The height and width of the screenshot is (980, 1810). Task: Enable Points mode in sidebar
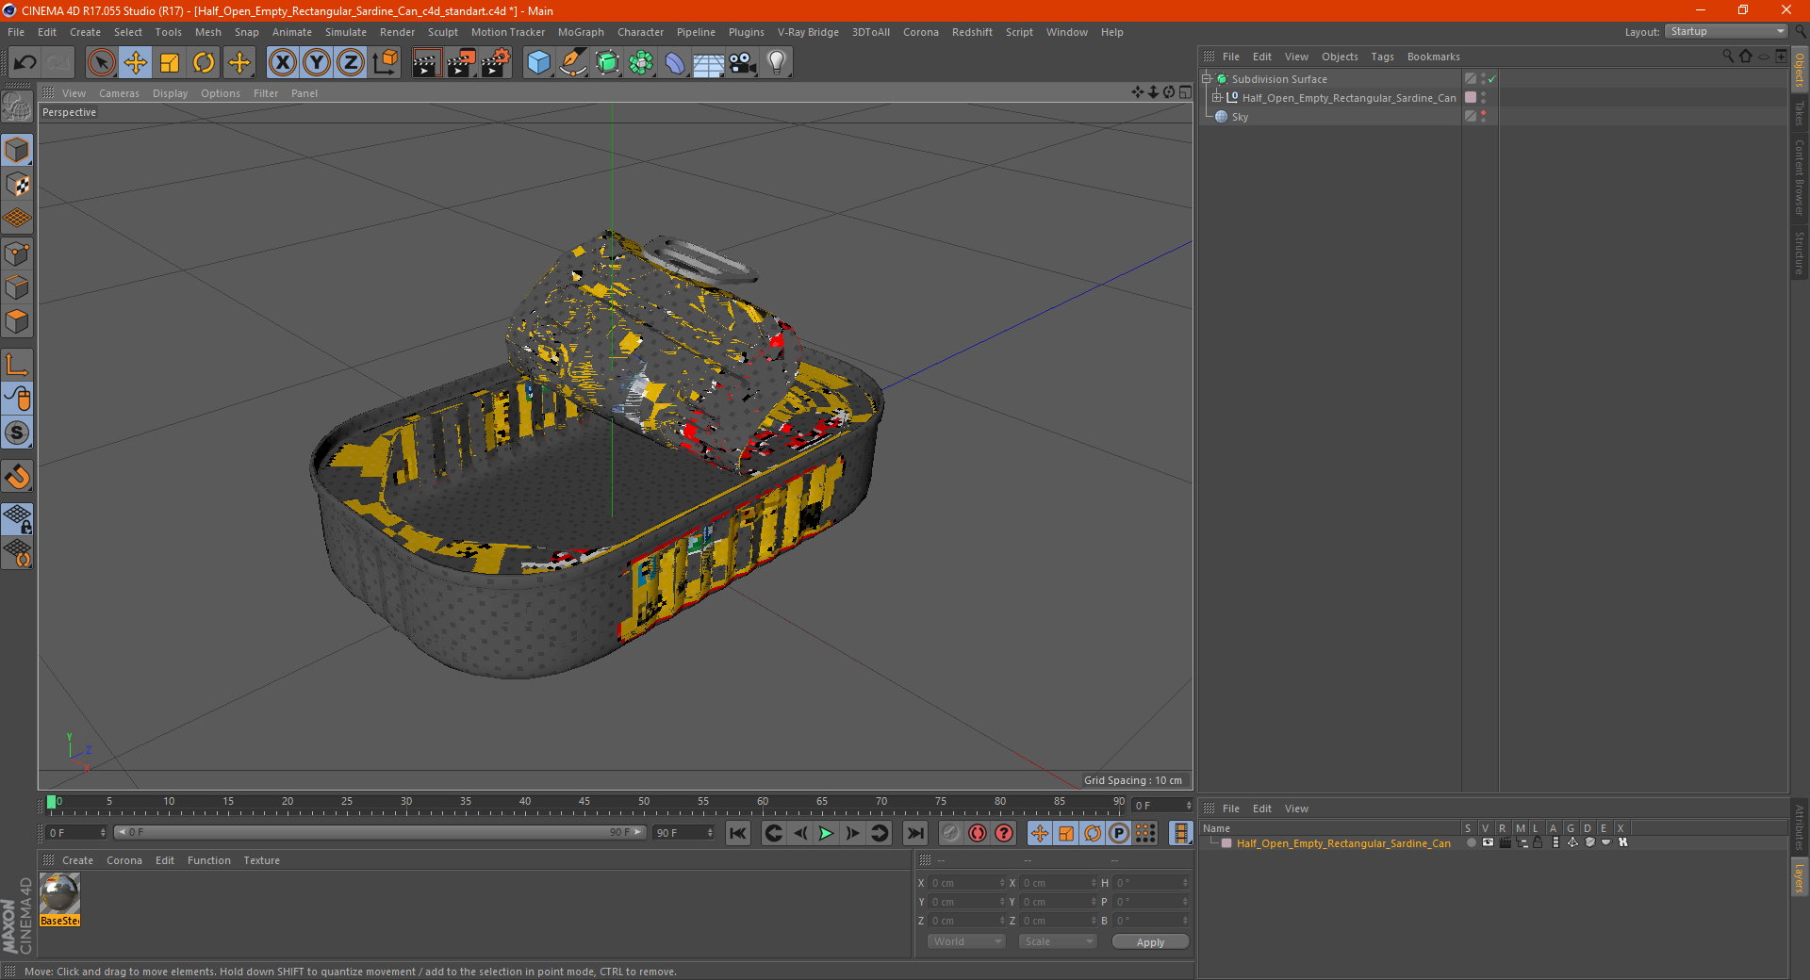tap(17, 253)
